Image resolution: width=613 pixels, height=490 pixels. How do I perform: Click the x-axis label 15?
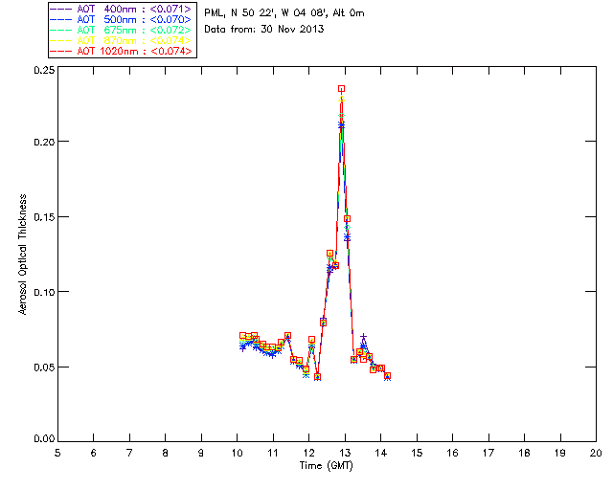[x=417, y=453]
